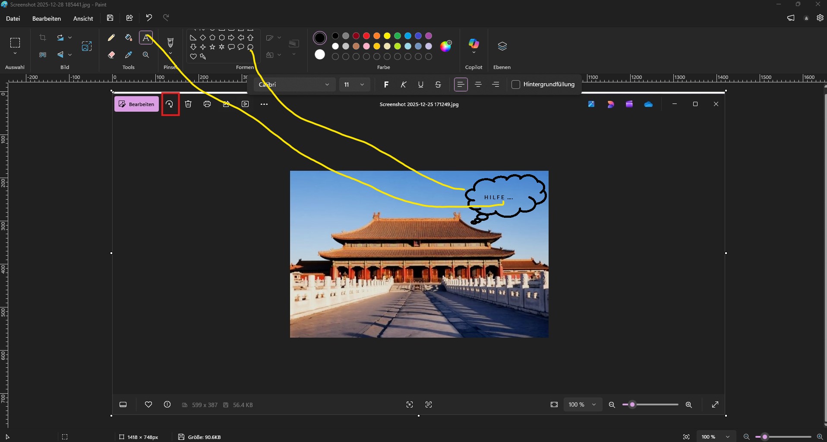Select the Fill bucket tool
Viewport: 827px width, 442px height.
(128, 38)
